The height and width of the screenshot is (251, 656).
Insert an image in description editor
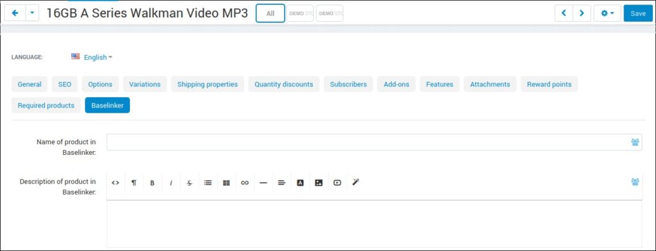pos(319,183)
